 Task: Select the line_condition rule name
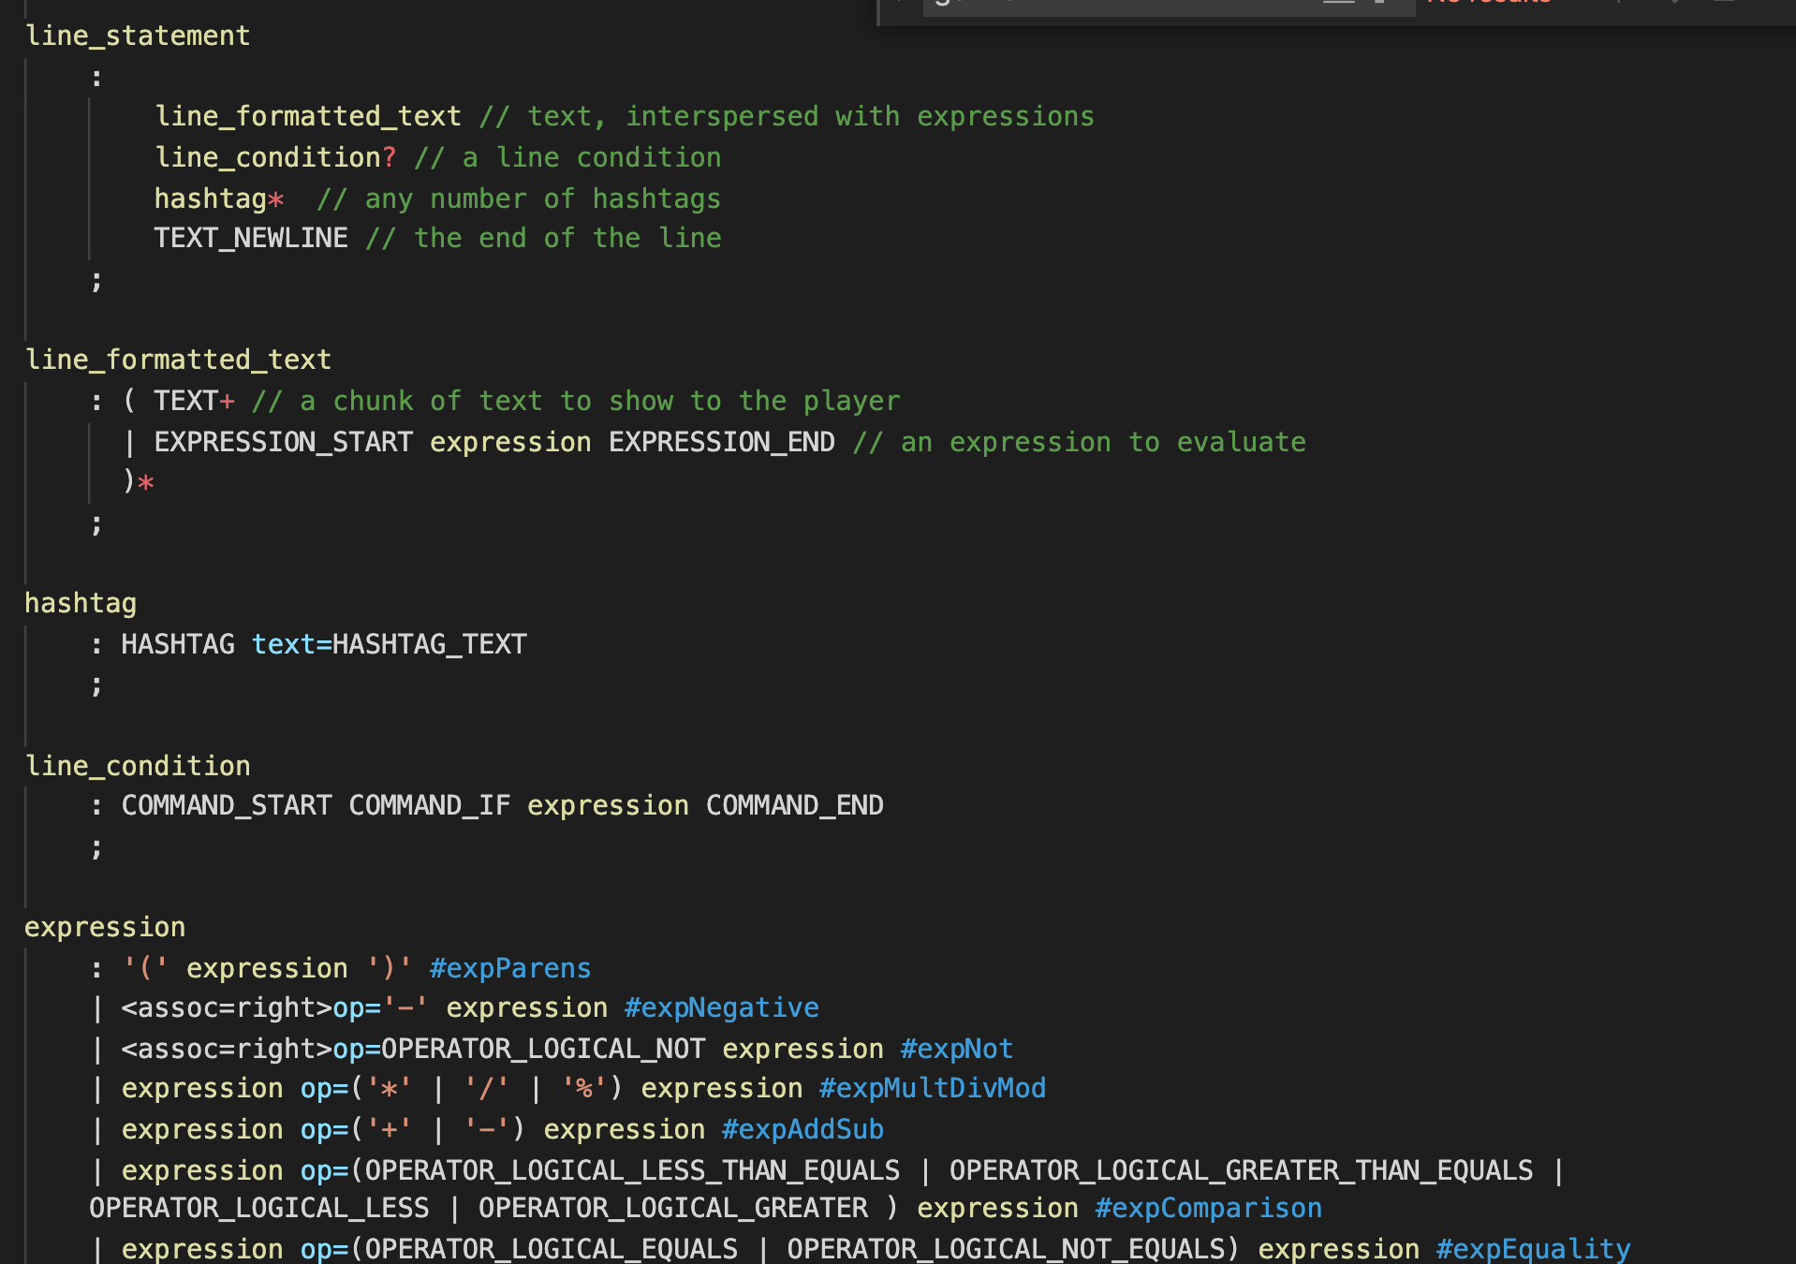(137, 765)
